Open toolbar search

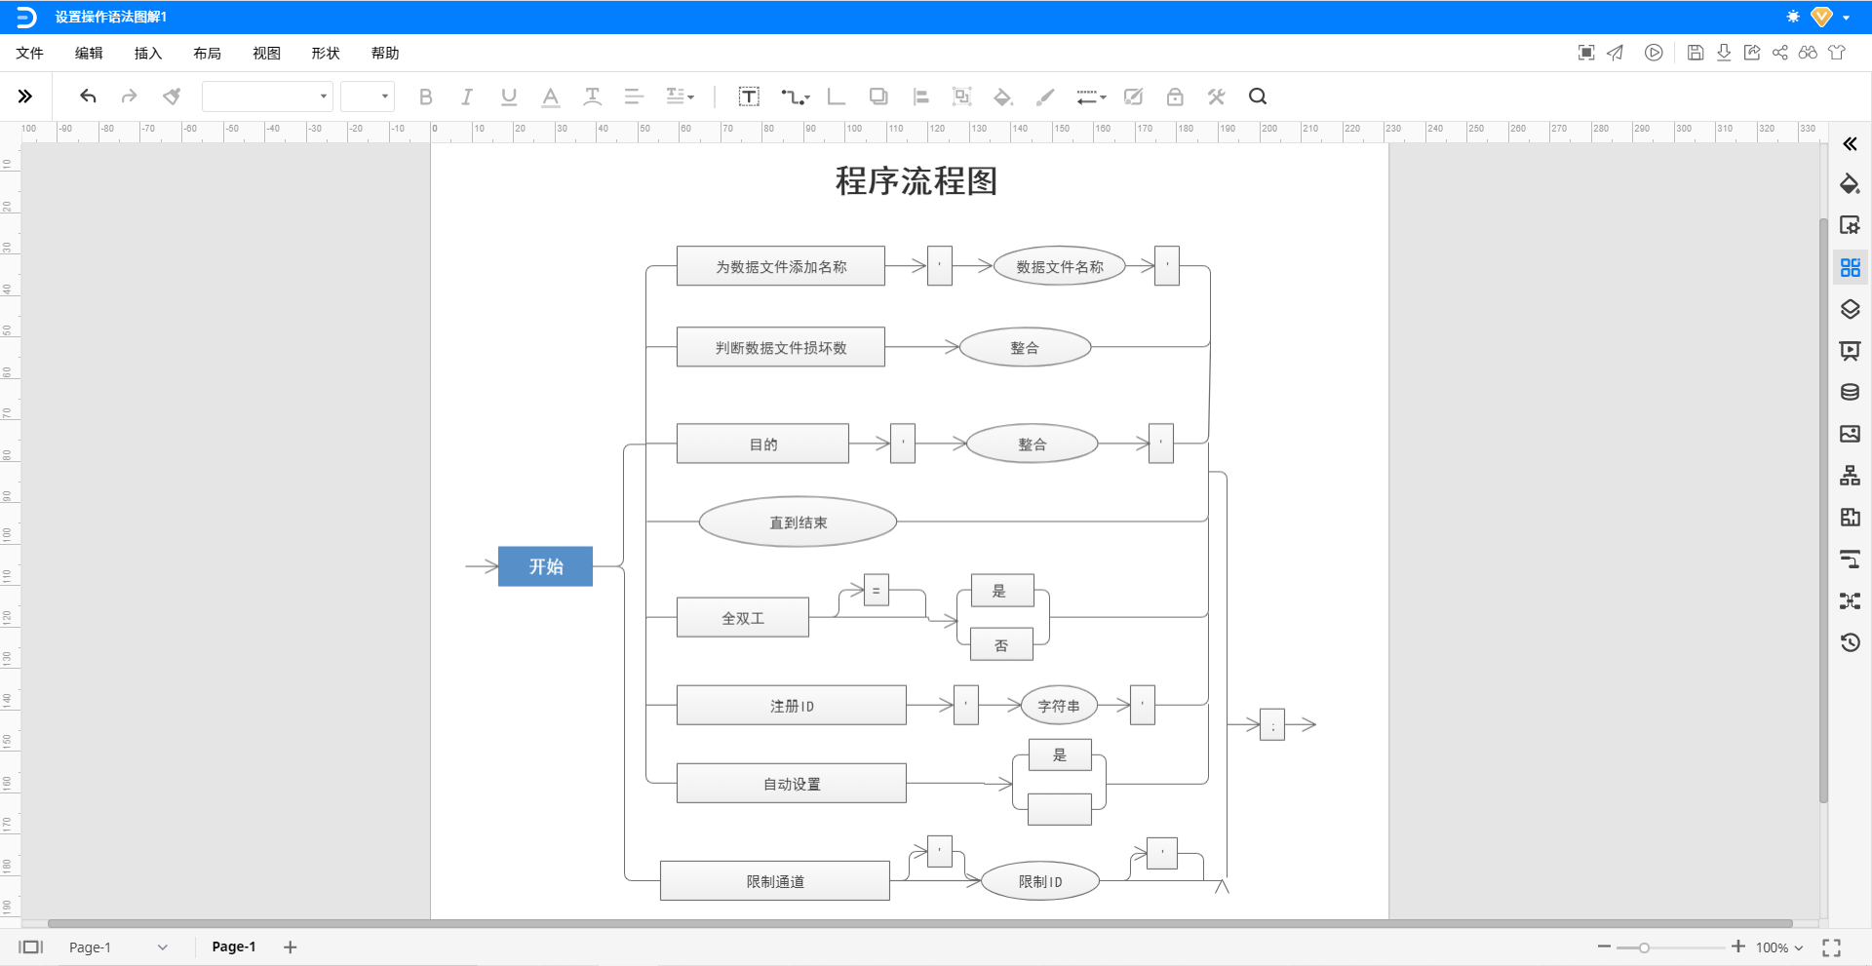point(1257,97)
